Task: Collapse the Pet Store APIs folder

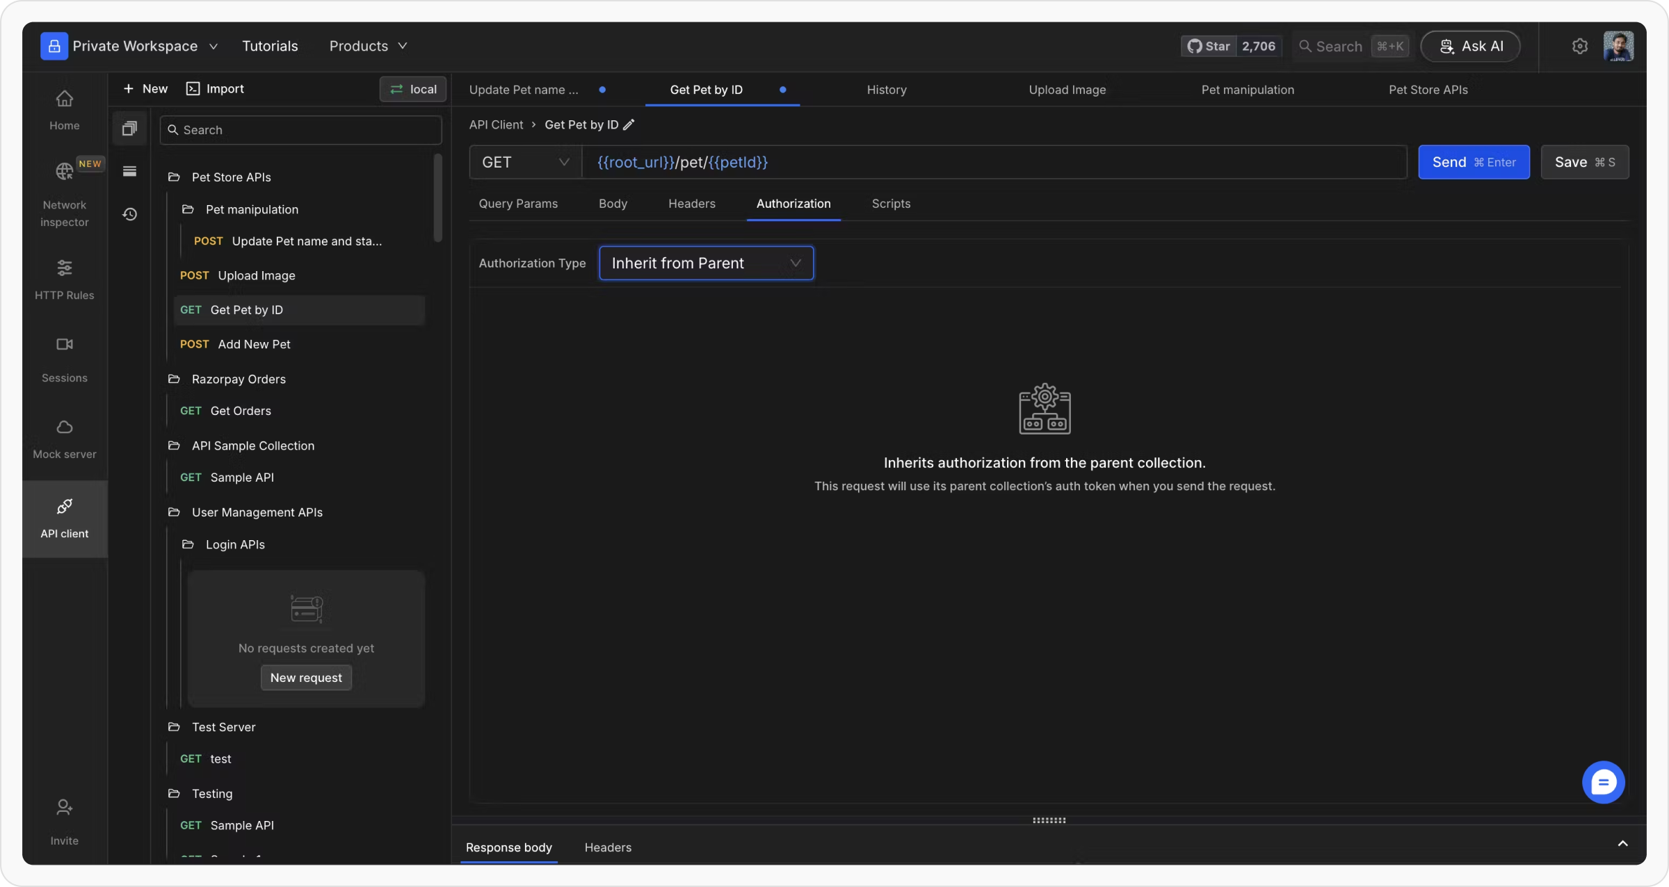Action: tap(175, 177)
